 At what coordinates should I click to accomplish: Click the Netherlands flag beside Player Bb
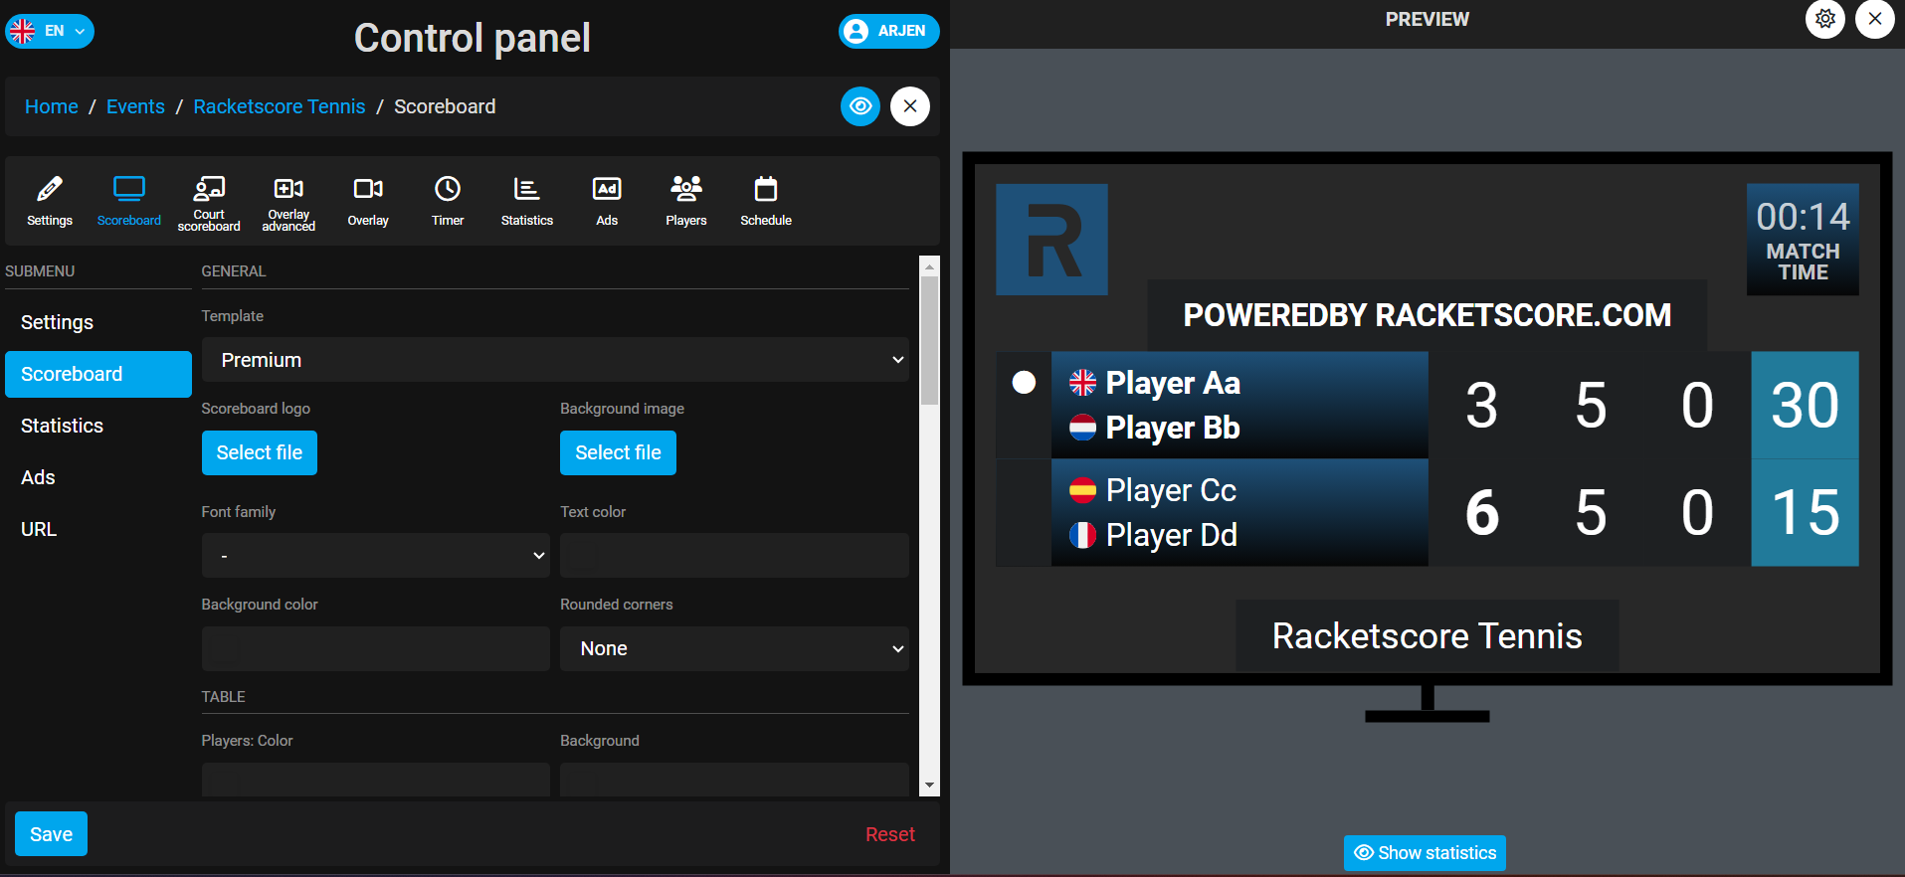pyautogui.click(x=1082, y=428)
